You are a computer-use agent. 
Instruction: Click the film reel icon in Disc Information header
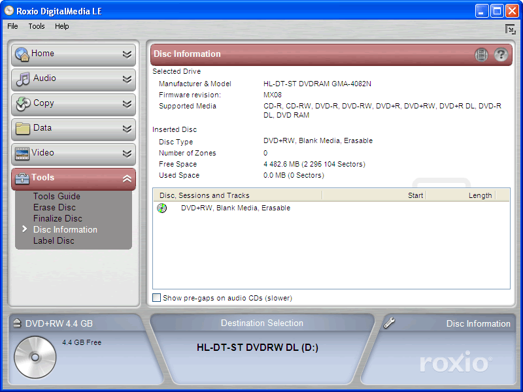481,54
